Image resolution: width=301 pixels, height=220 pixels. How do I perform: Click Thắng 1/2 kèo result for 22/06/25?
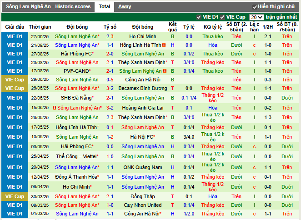pos(213,98)
